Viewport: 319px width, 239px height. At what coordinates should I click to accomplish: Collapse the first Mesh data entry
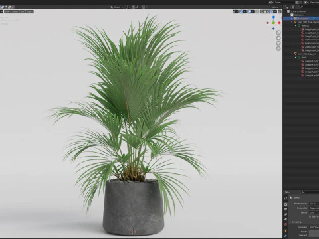(295, 25)
